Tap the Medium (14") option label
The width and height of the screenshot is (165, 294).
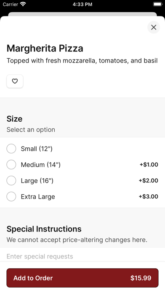(41, 165)
